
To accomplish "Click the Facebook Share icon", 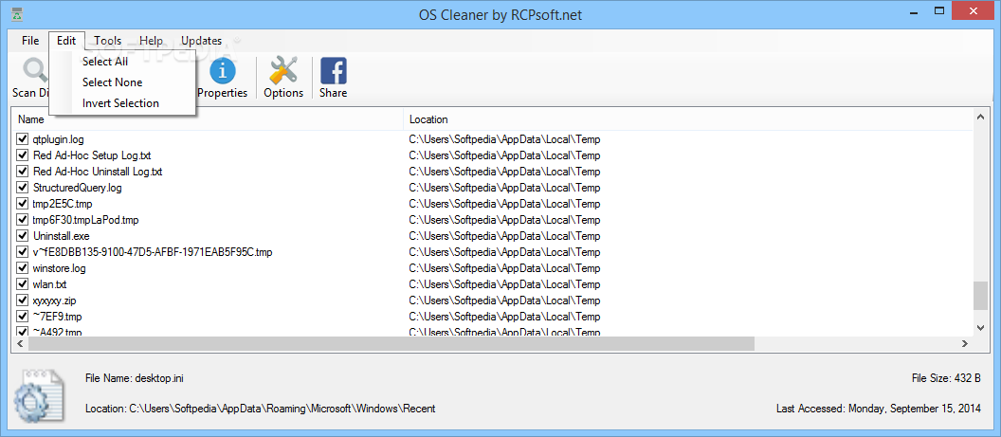I will click(x=334, y=71).
